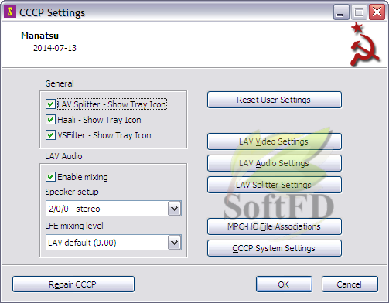Confirm with the OK button
The image size is (389, 303).
pyautogui.click(x=284, y=284)
